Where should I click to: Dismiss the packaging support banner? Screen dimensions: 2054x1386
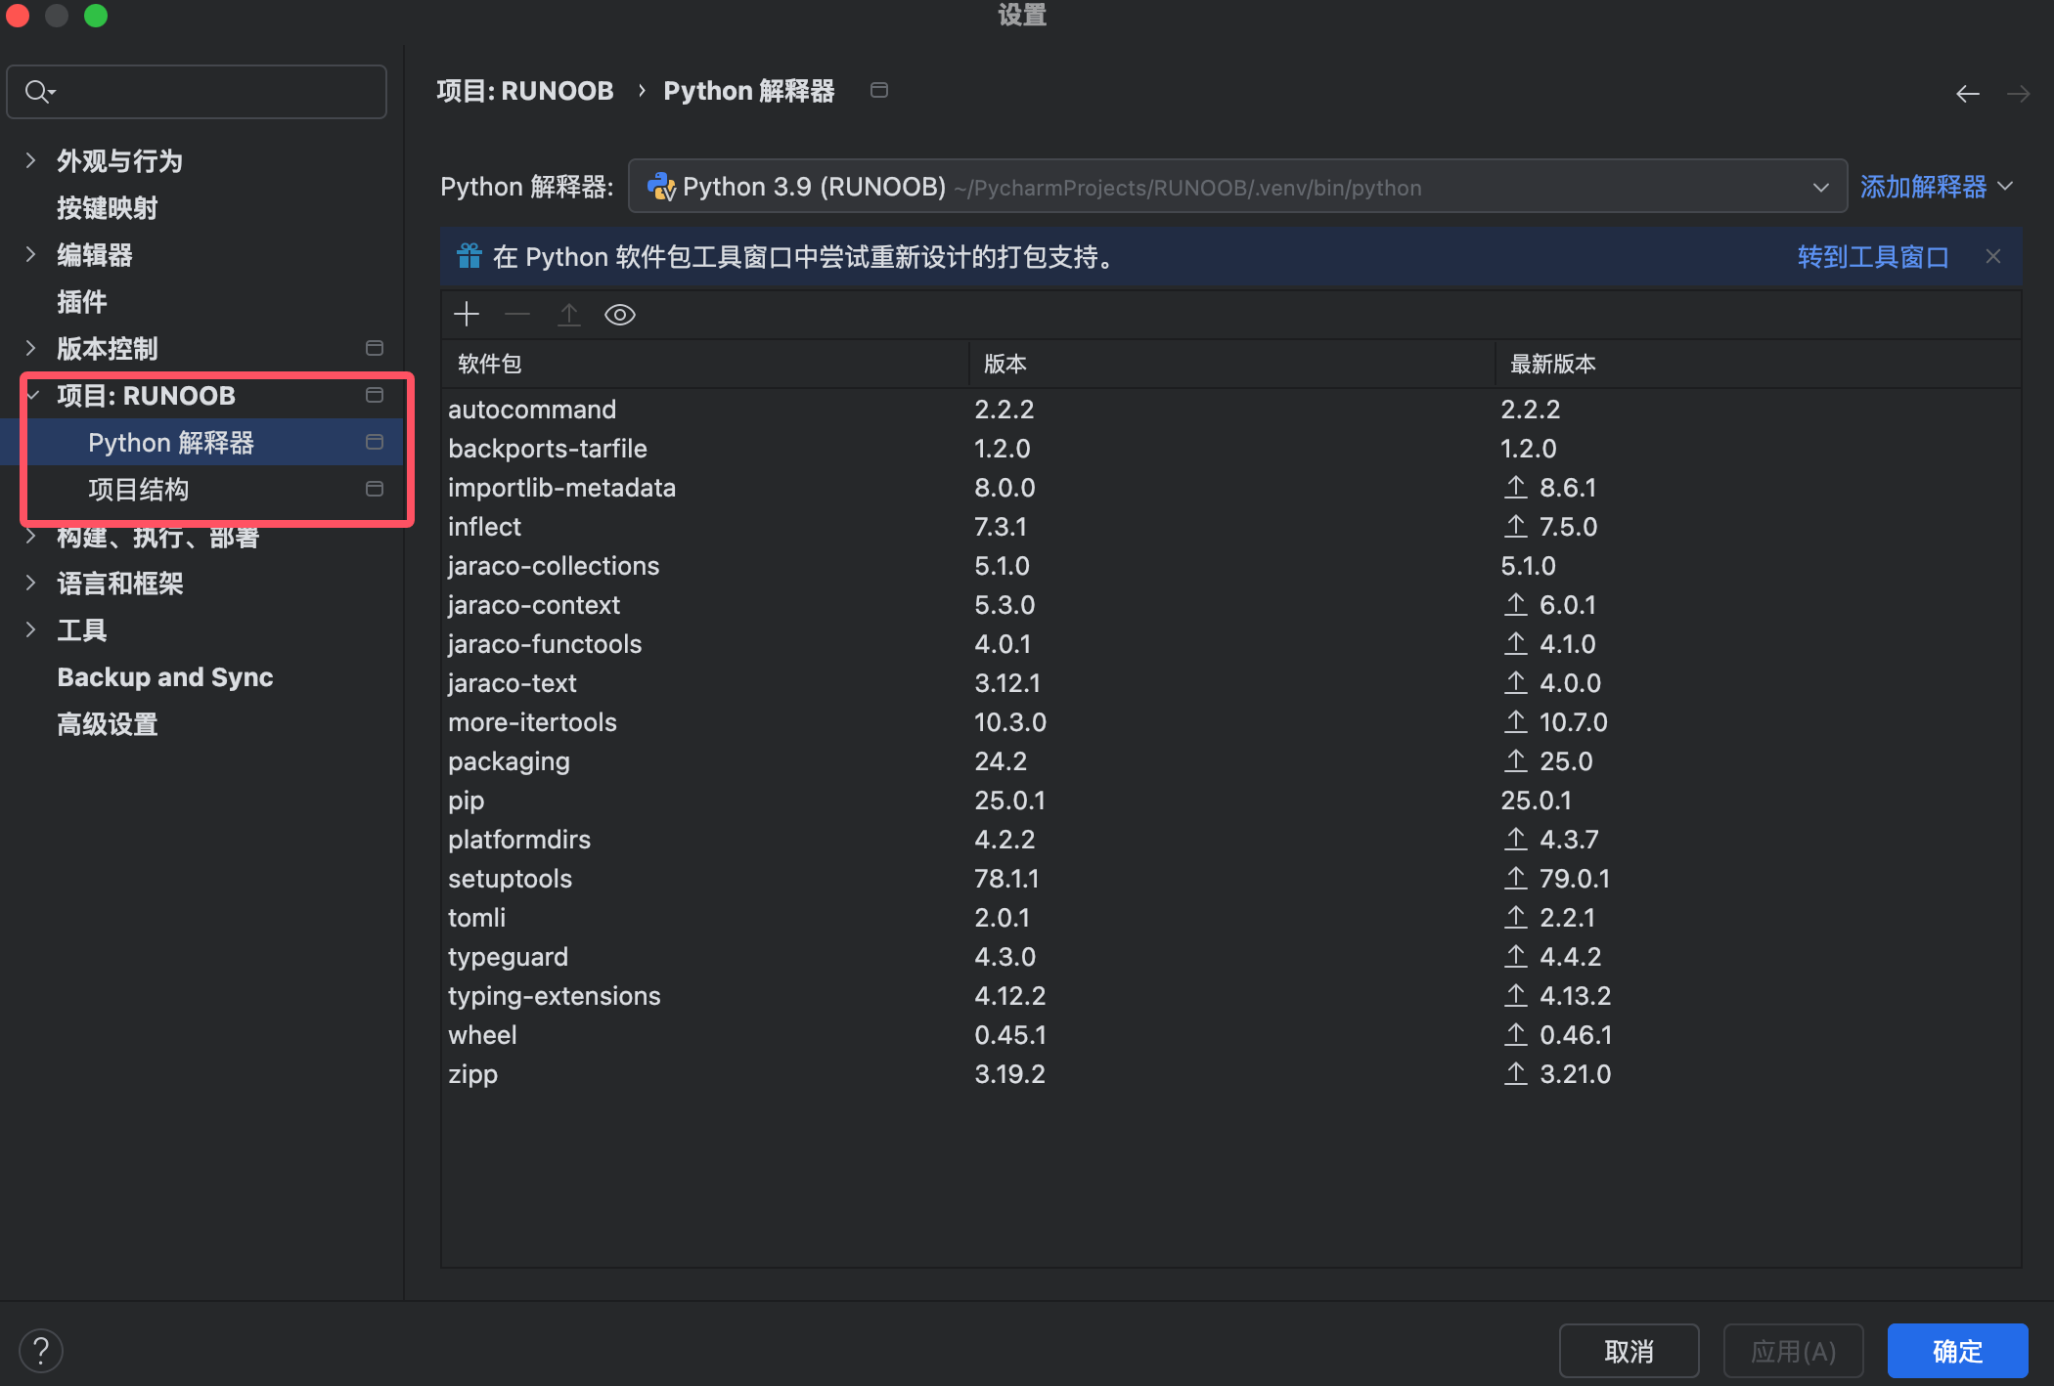click(1993, 257)
